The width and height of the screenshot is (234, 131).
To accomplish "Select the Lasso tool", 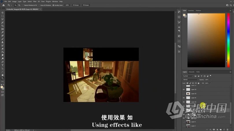I will pyautogui.click(x=3, y=19).
